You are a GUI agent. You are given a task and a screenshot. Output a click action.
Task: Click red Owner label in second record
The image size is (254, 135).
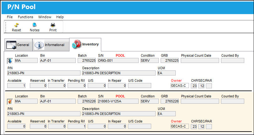click(176, 121)
